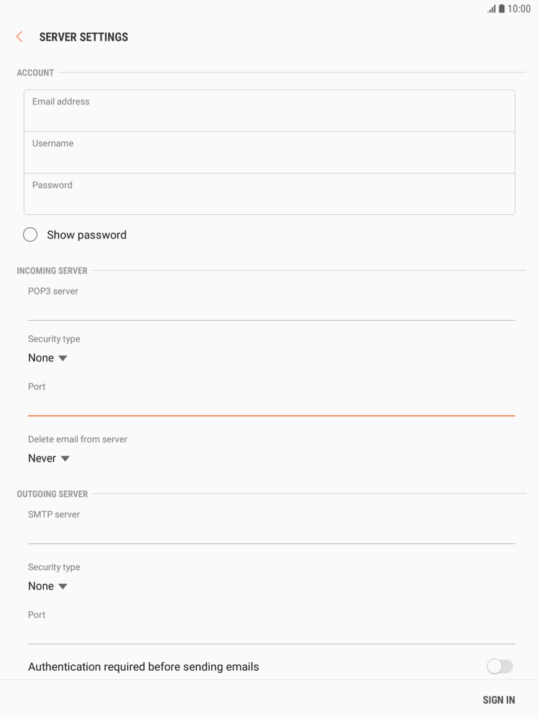Navigate back using the back arrow

[19, 36]
